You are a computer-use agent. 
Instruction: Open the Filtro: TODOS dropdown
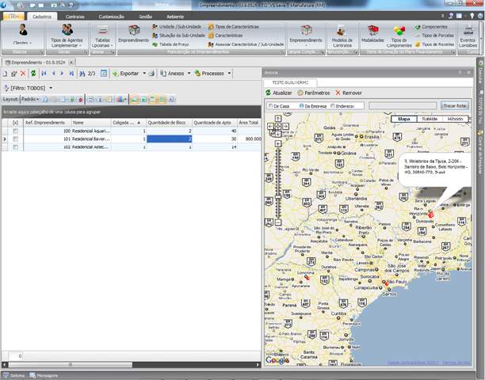pyautogui.click(x=51, y=88)
